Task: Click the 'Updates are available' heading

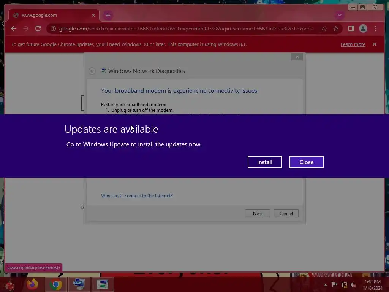Action: [111, 129]
